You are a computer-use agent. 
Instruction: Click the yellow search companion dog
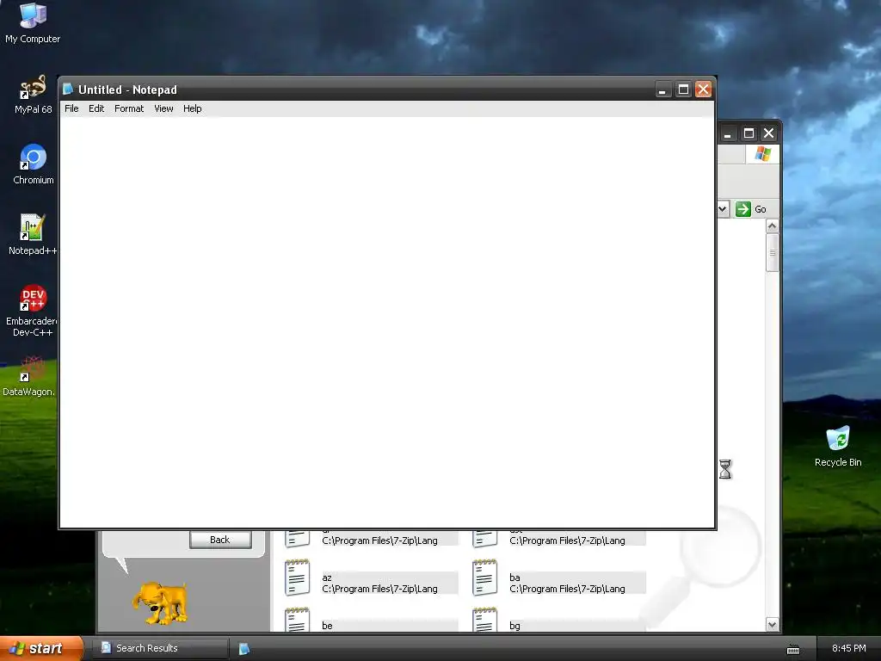(160, 603)
